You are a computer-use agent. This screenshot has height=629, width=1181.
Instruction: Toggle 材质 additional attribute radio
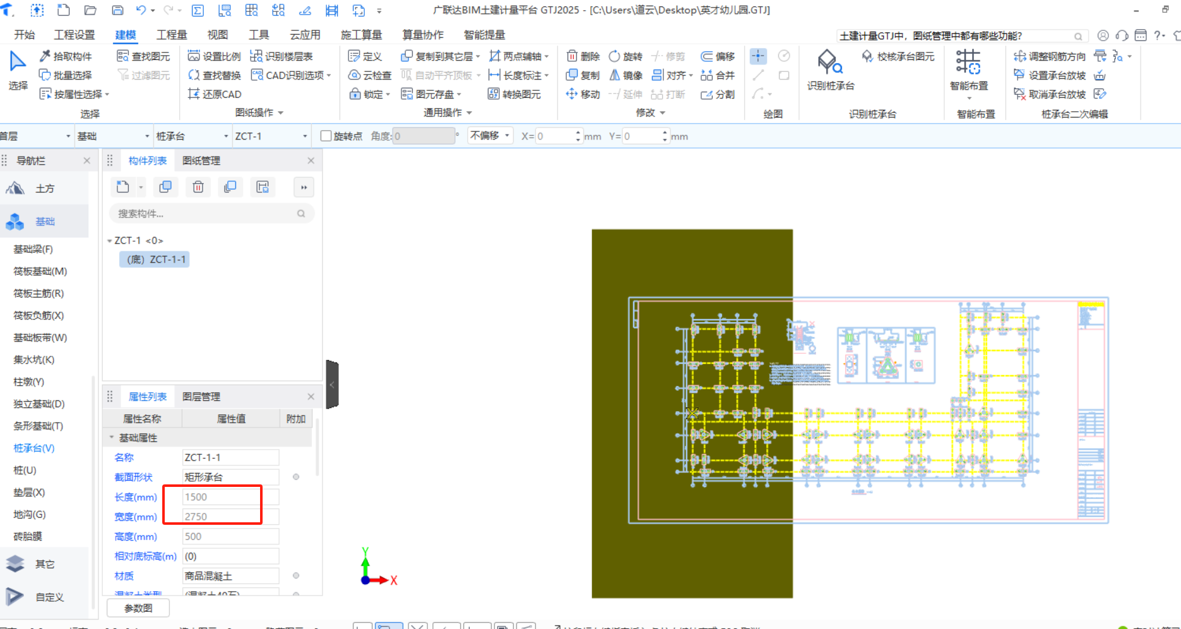296,575
